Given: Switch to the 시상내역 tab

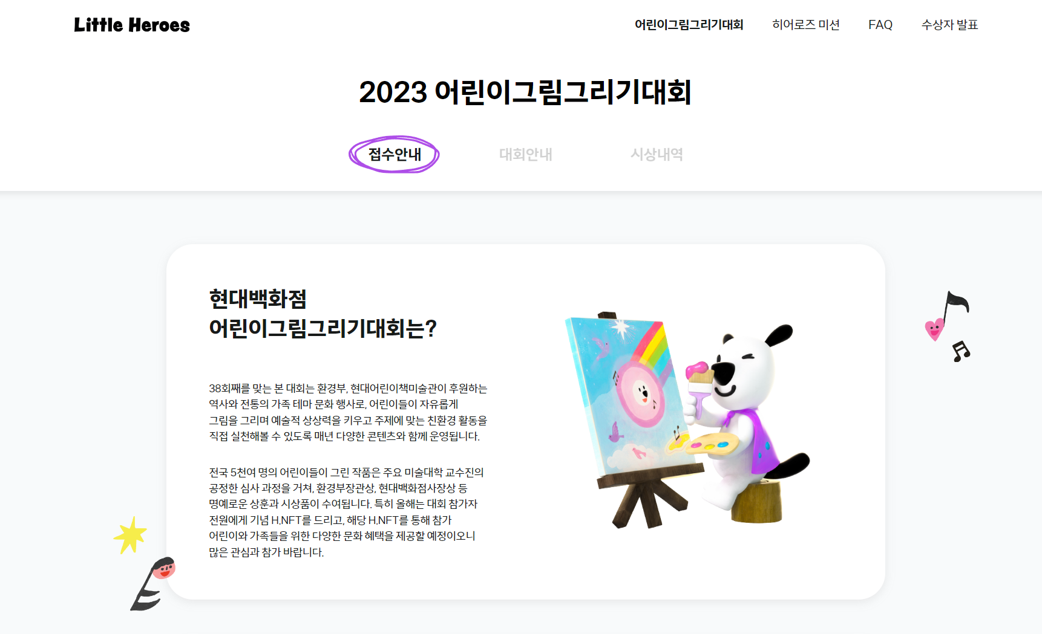Looking at the screenshot, I should (x=657, y=154).
